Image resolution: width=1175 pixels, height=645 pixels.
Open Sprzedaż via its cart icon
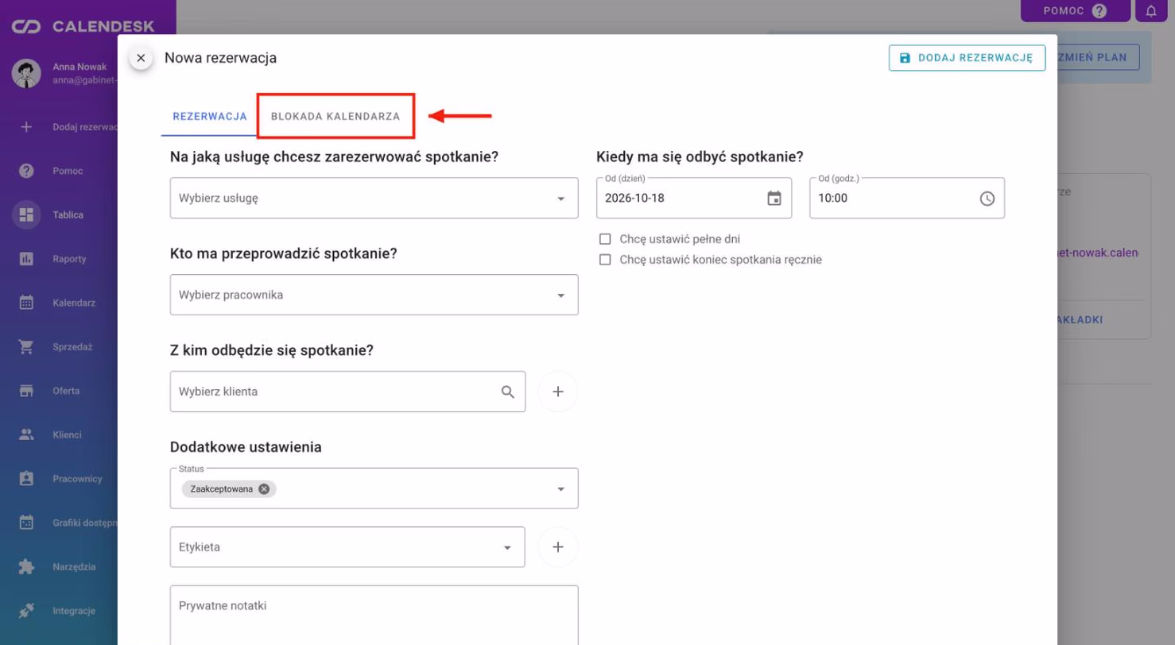tap(26, 347)
